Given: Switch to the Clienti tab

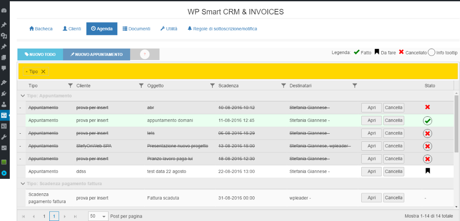Looking at the screenshot, I should tap(71, 29).
